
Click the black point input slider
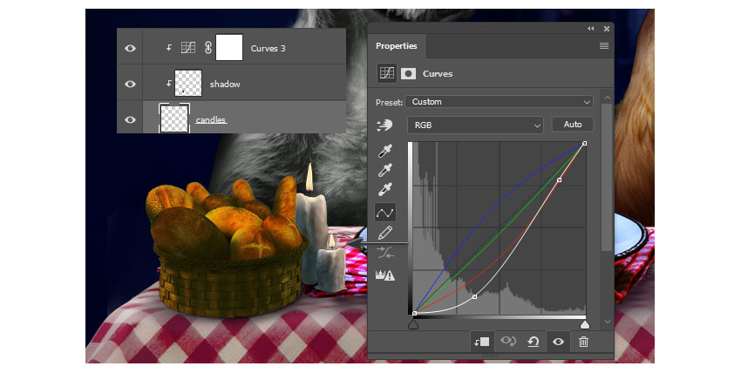point(413,324)
